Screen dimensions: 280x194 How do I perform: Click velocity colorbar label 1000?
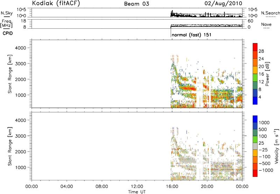click(264, 123)
